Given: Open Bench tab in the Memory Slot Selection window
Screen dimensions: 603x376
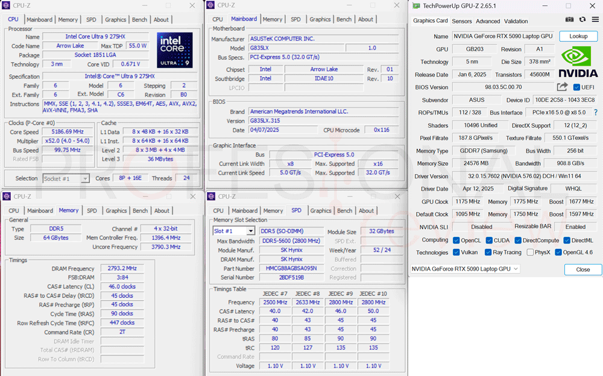Looking at the screenshot, I should click(x=344, y=211).
